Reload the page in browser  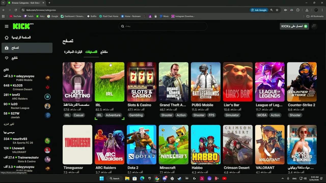click(x=16, y=10)
